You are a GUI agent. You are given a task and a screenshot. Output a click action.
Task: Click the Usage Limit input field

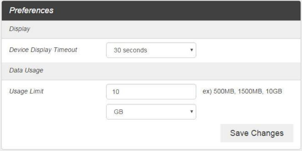[x=151, y=92]
